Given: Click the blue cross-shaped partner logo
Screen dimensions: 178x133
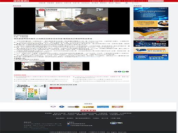Looking at the screenshot, I should pos(62,107).
